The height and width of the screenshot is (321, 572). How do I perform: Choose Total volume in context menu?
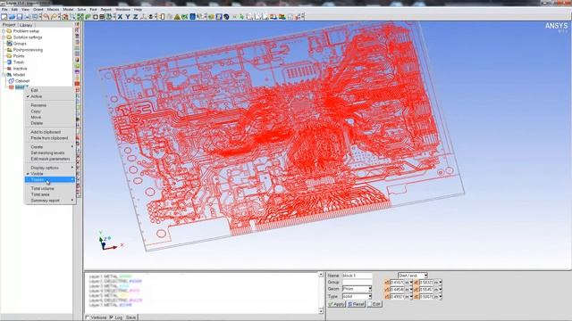pos(42,188)
